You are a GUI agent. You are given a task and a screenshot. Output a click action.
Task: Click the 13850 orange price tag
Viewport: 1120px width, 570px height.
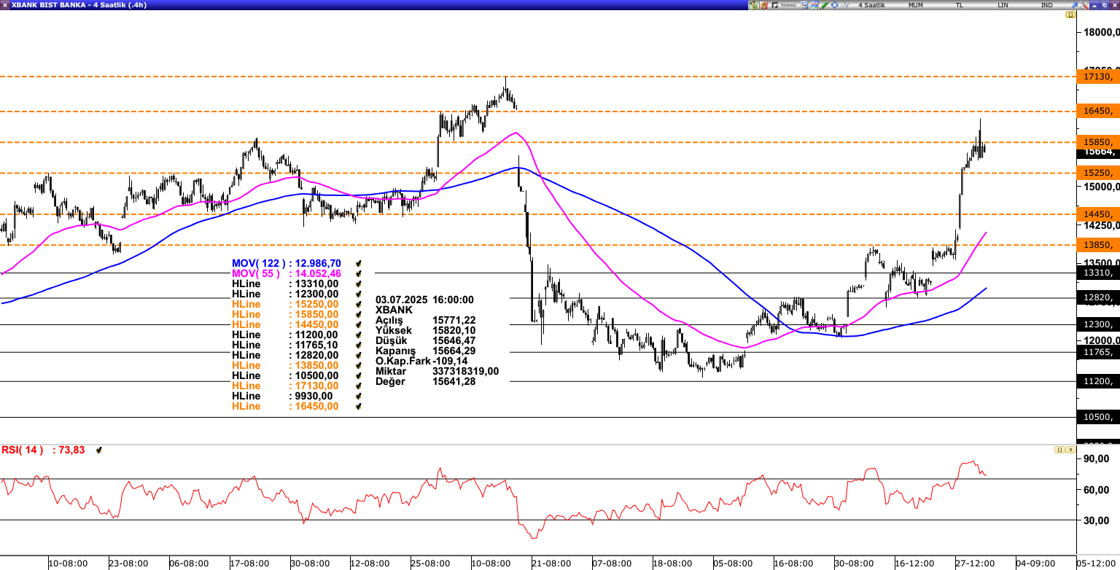coord(1097,245)
